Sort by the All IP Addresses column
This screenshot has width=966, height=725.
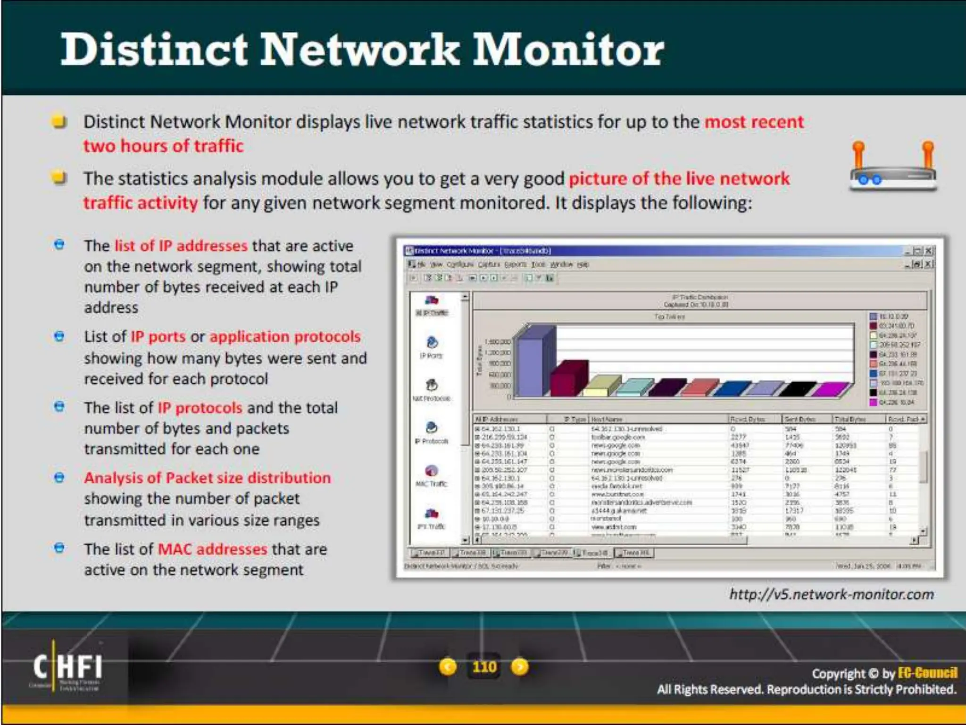[510, 419]
